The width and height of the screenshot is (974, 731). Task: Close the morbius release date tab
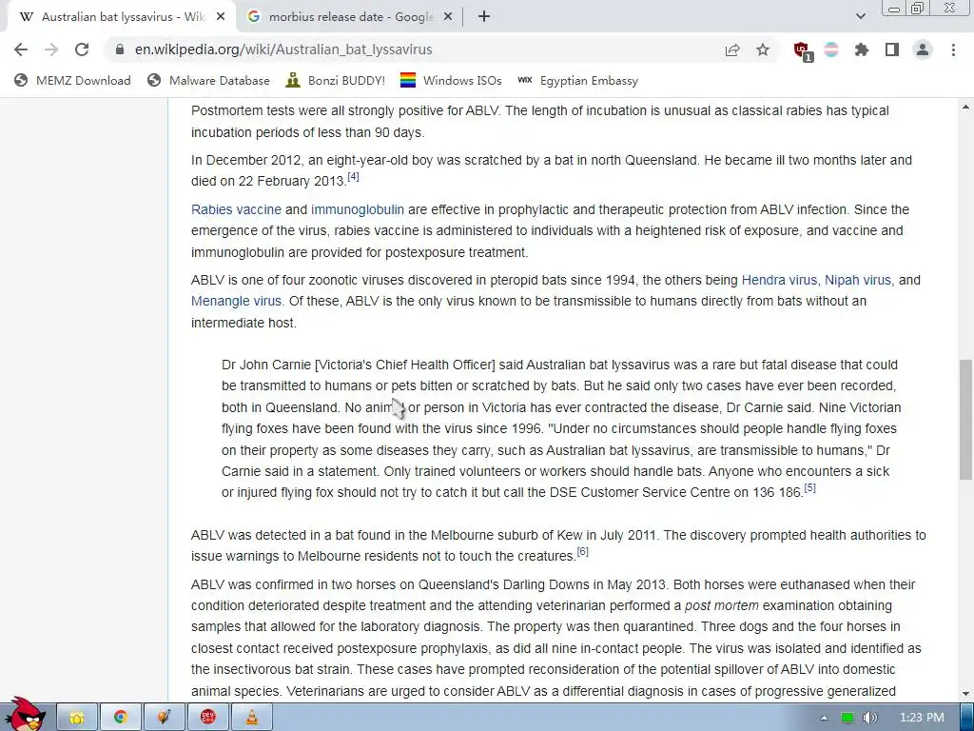point(448,17)
